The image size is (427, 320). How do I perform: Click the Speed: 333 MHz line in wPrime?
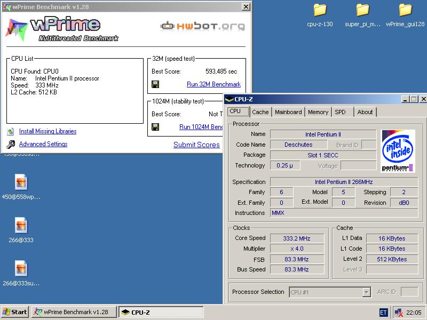(x=35, y=85)
